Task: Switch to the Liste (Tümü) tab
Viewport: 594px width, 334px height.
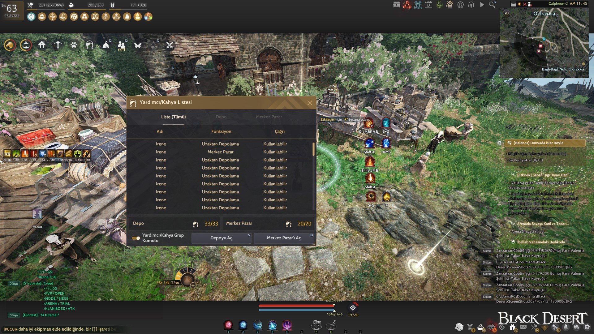Action: click(174, 117)
